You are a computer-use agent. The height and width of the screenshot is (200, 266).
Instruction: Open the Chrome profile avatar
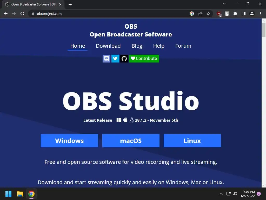[252, 14]
